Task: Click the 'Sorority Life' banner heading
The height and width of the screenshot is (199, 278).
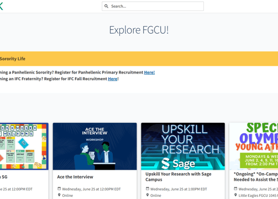Action: [13, 59]
